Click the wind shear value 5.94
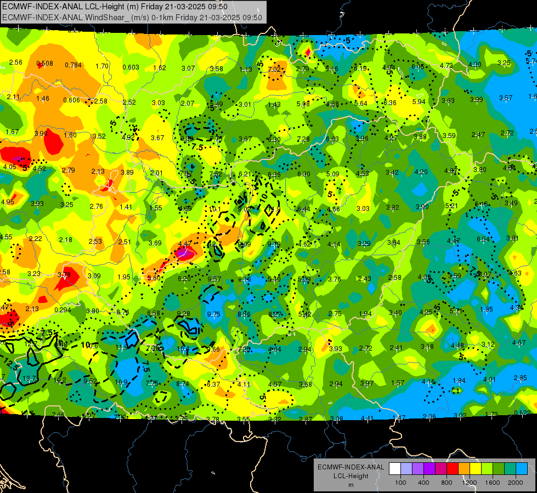 tap(419, 101)
